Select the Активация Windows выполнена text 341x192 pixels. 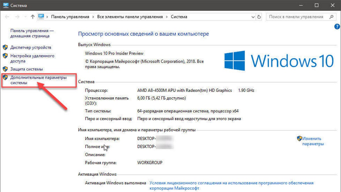[116, 183]
